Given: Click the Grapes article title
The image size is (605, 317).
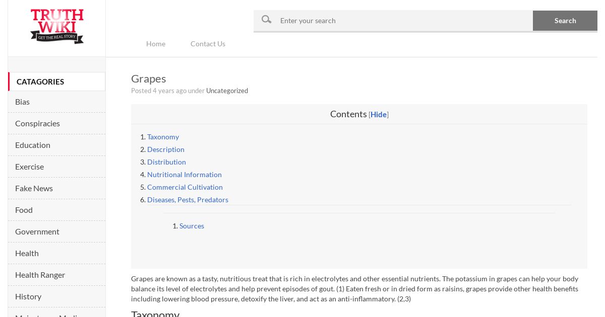Looking at the screenshot, I should click(148, 79).
